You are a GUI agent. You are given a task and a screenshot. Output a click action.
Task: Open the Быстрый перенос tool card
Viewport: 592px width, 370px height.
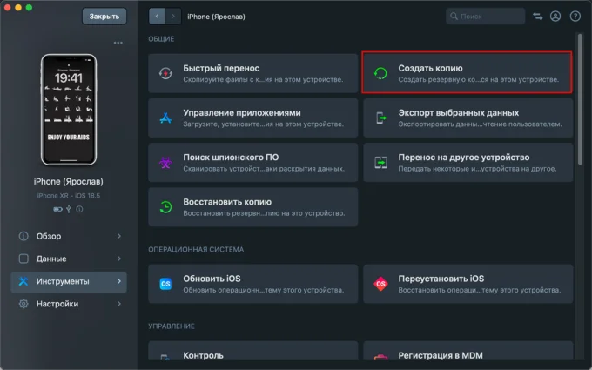(253, 73)
